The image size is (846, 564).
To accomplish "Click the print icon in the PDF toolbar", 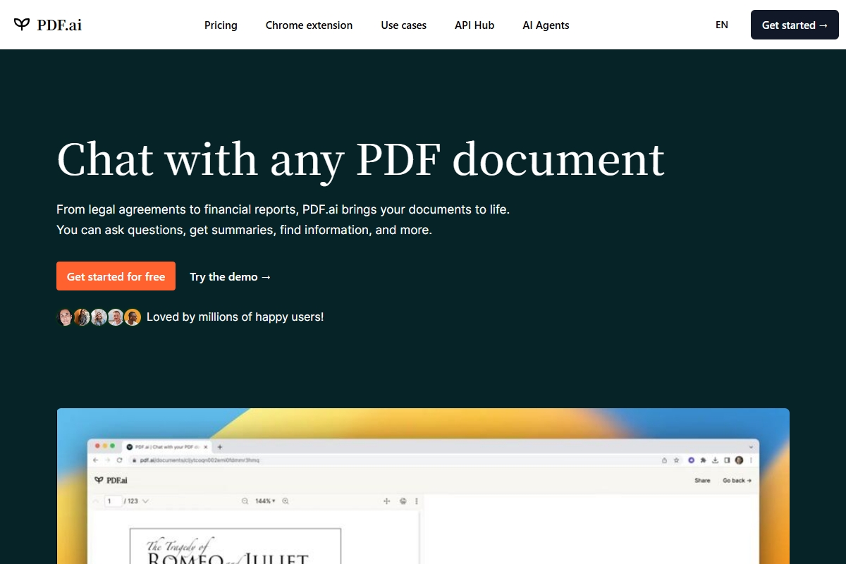I will coord(403,501).
